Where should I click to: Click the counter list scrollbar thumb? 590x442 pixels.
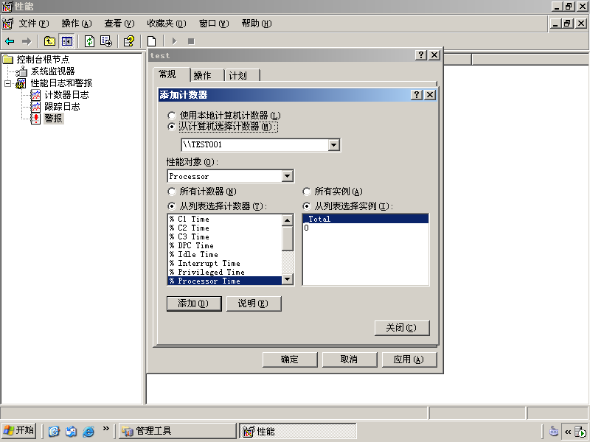click(x=288, y=238)
